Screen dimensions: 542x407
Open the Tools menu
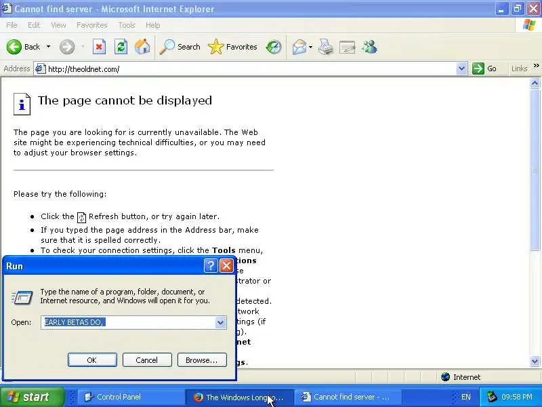coord(127,25)
